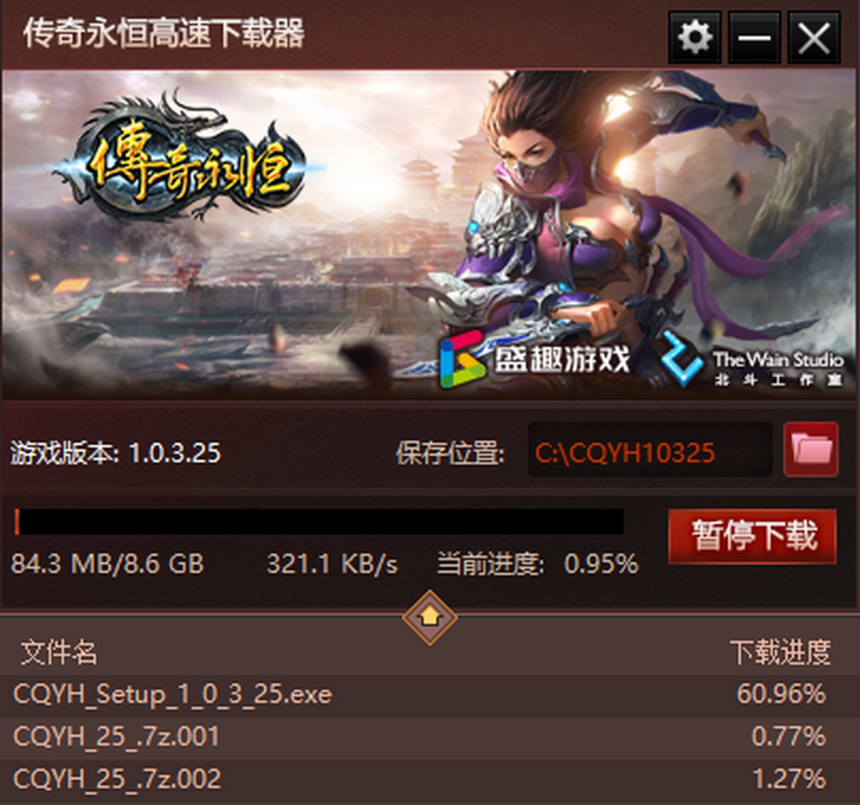This screenshot has width=860, height=805.
Task: Click the C:\CQYH10325 save location field
Action: pyautogui.click(x=650, y=450)
